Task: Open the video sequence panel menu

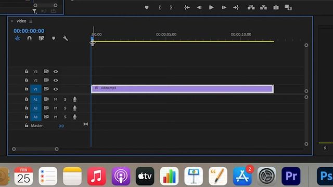Action: [31, 21]
